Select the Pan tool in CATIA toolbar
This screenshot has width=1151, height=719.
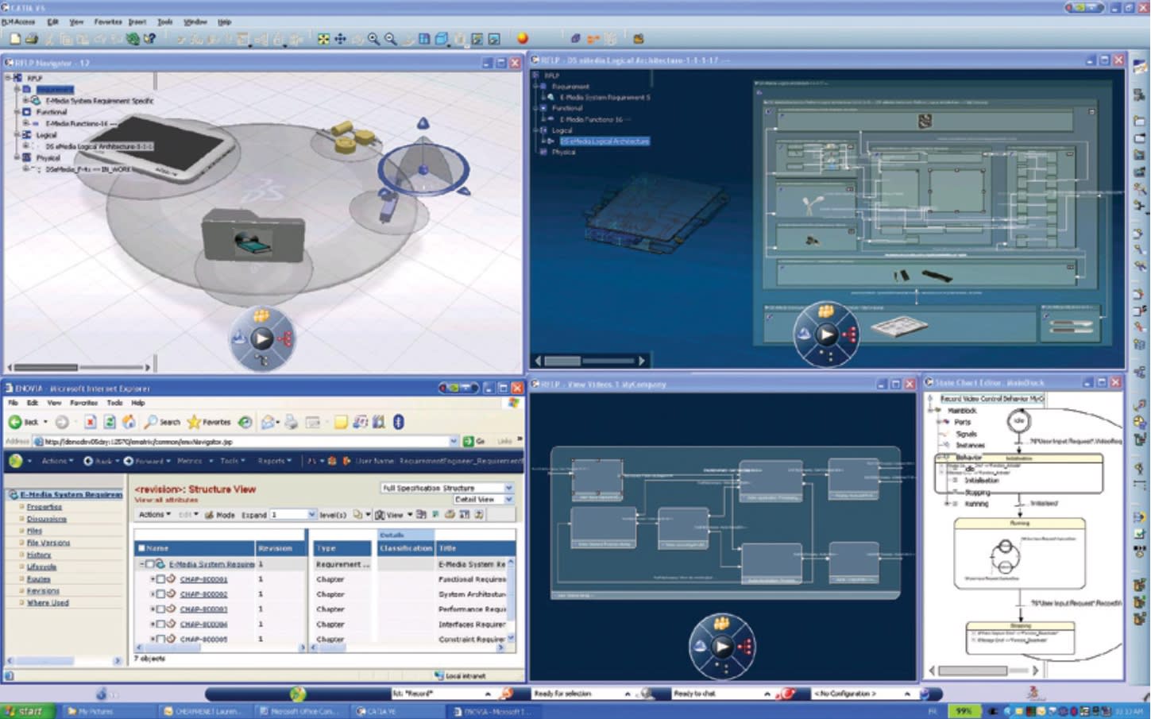tap(340, 38)
